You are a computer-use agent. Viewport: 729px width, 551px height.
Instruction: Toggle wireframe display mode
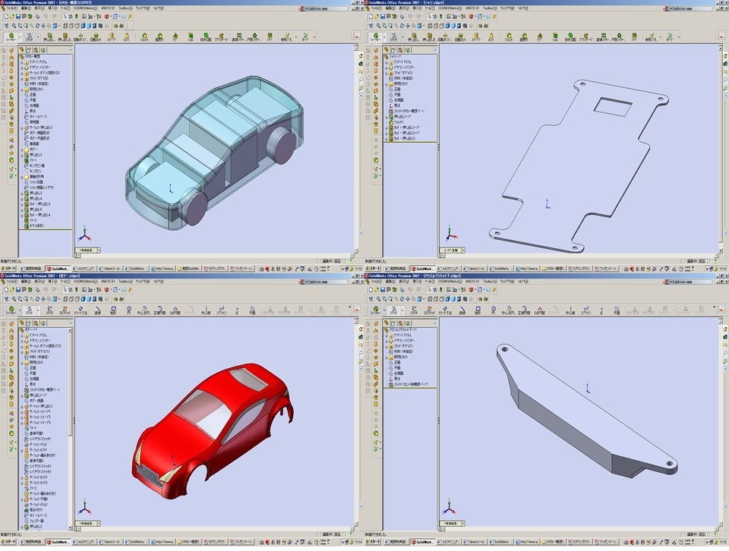tap(66, 25)
